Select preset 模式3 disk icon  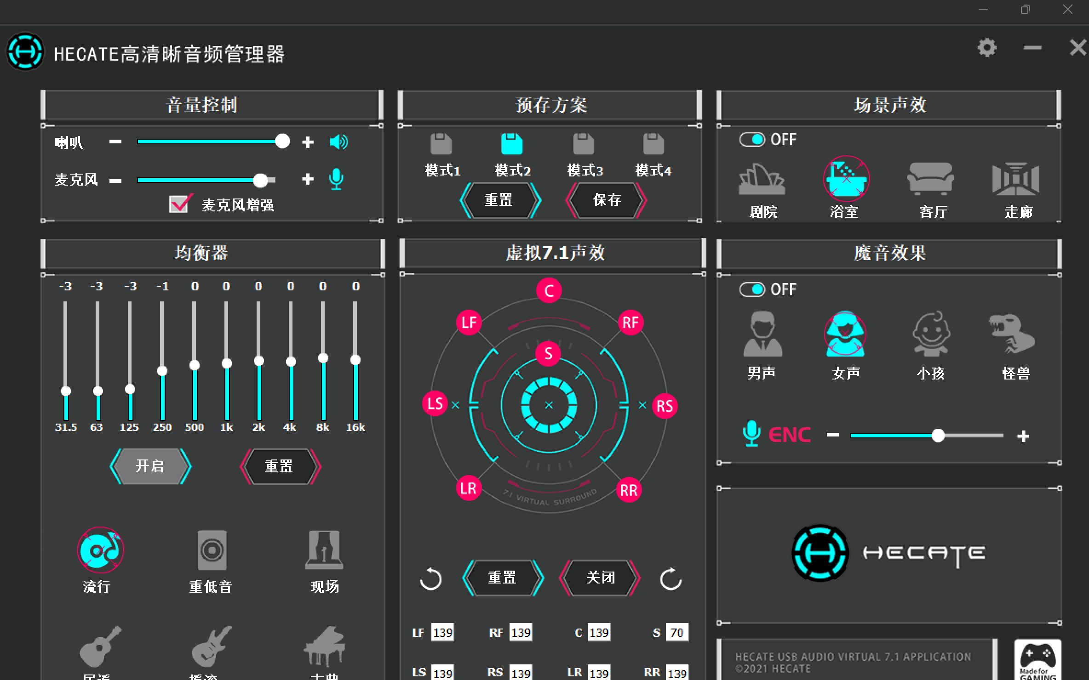click(x=584, y=144)
